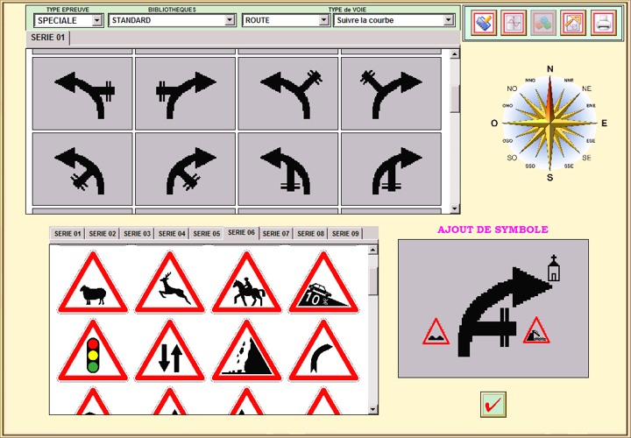Confirm with the red checkmark button

tap(493, 405)
